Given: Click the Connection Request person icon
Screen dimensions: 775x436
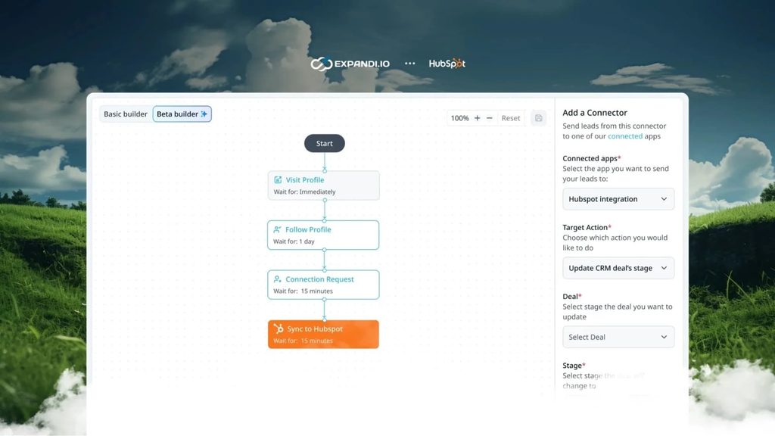Looking at the screenshot, I should [x=277, y=279].
